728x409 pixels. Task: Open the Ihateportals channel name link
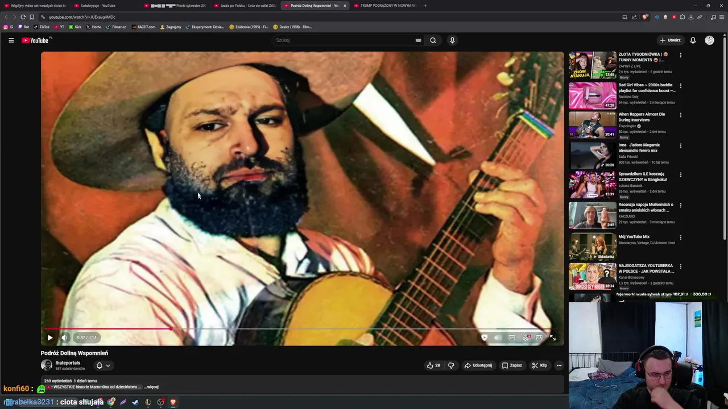(68, 362)
